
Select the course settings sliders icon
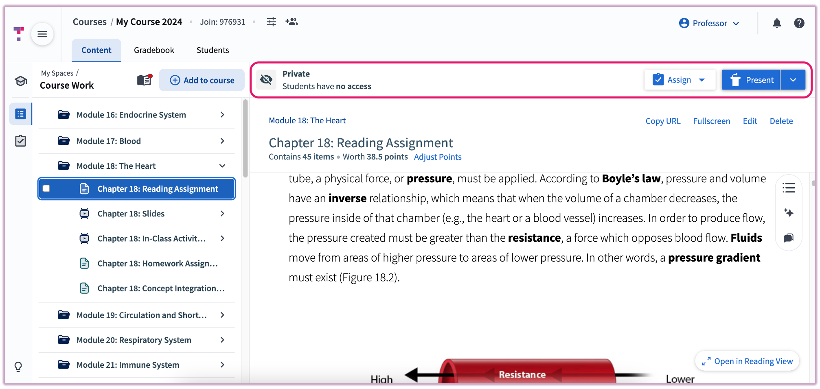(x=271, y=22)
